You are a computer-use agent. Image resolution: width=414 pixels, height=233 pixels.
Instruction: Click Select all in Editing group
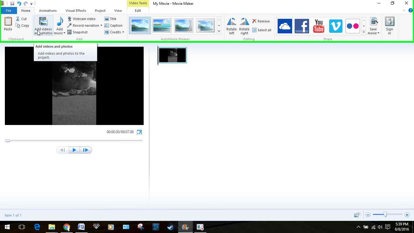pos(262,30)
